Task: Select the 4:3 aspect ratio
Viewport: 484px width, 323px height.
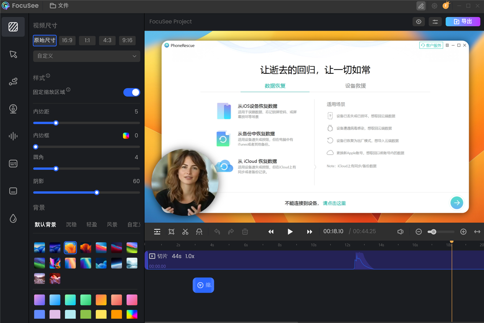Action: (x=107, y=40)
